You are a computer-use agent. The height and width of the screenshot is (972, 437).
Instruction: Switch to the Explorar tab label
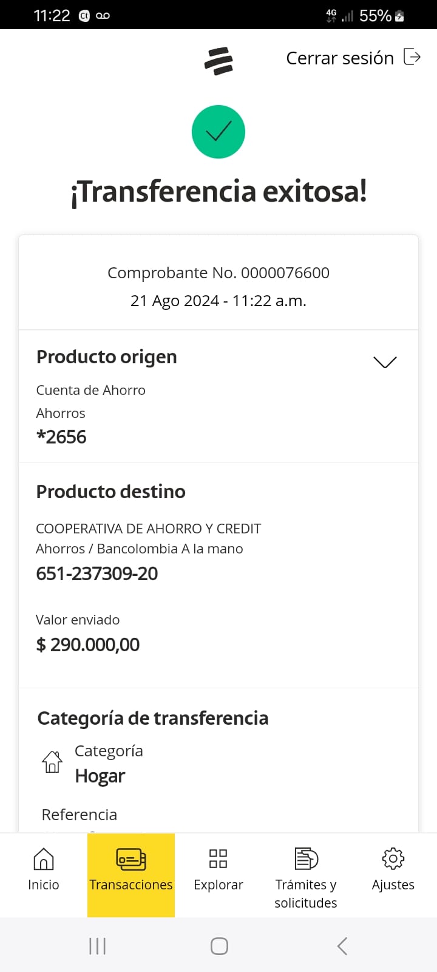(218, 885)
